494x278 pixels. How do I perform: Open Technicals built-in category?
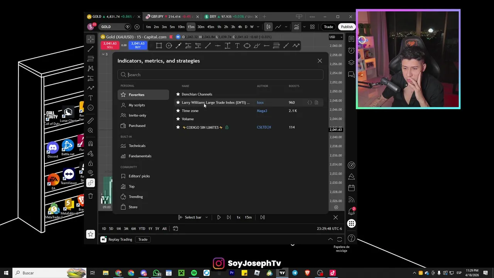(x=143, y=146)
